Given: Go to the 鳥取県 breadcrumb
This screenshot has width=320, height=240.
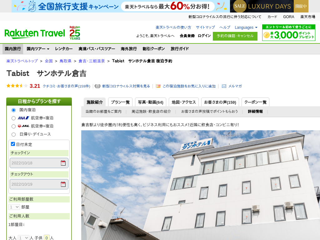Looking at the screenshot, I should (x=65, y=61).
